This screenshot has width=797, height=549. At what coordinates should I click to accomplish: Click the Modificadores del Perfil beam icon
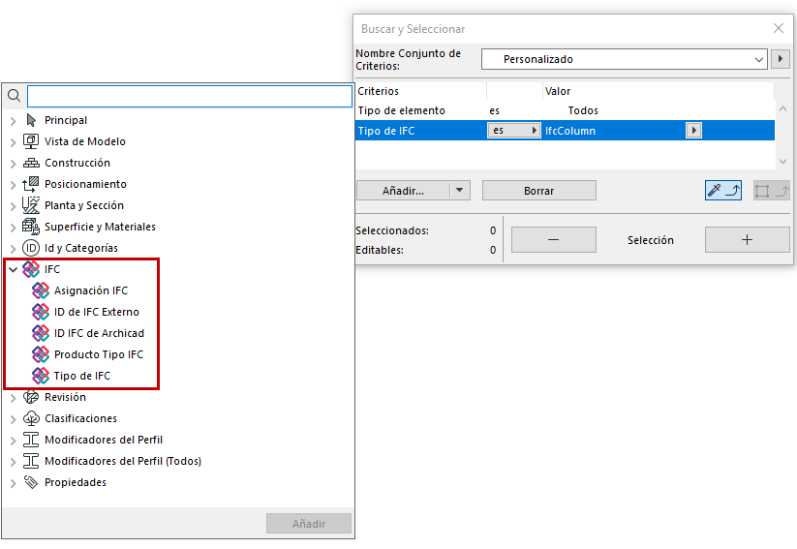tap(31, 440)
